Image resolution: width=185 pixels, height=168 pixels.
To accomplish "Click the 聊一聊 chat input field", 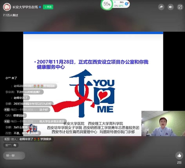I will (x=14, y=156).
